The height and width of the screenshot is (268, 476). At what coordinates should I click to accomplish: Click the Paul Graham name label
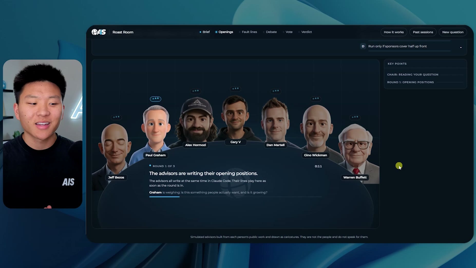point(156,155)
